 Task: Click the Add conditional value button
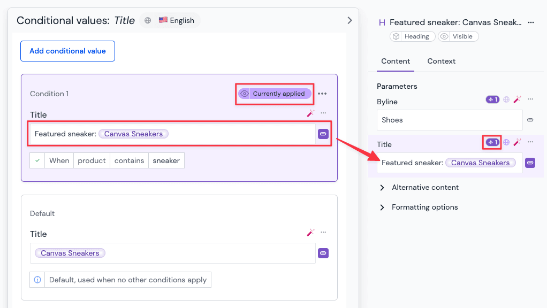click(67, 51)
